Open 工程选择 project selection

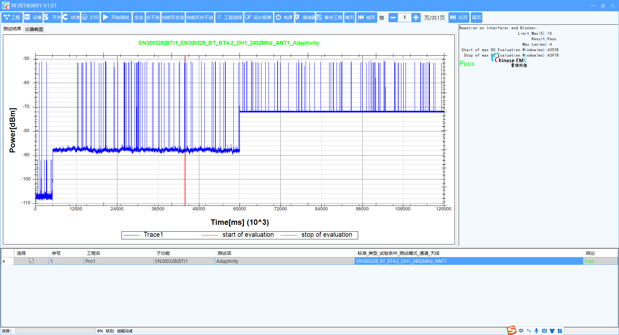(229, 17)
